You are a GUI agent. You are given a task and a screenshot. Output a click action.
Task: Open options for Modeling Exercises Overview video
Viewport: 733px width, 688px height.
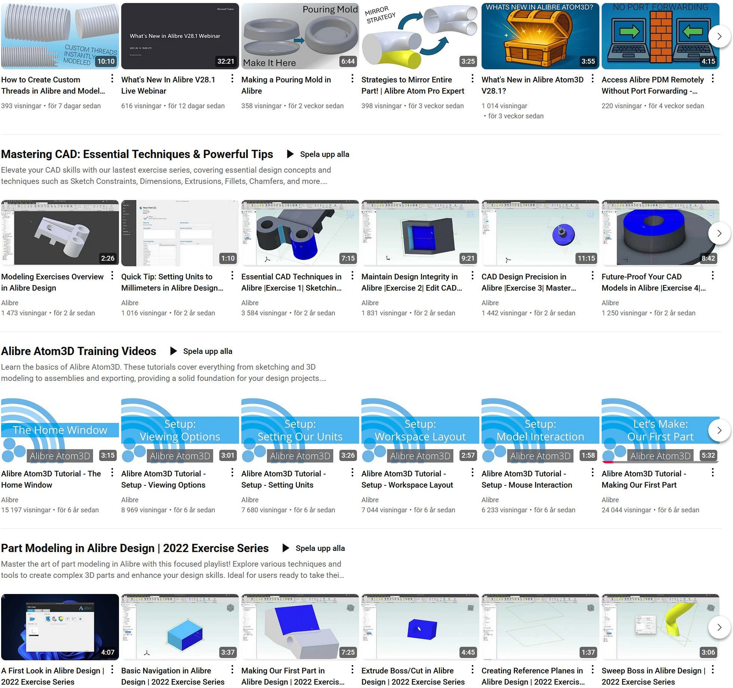click(112, 276)
